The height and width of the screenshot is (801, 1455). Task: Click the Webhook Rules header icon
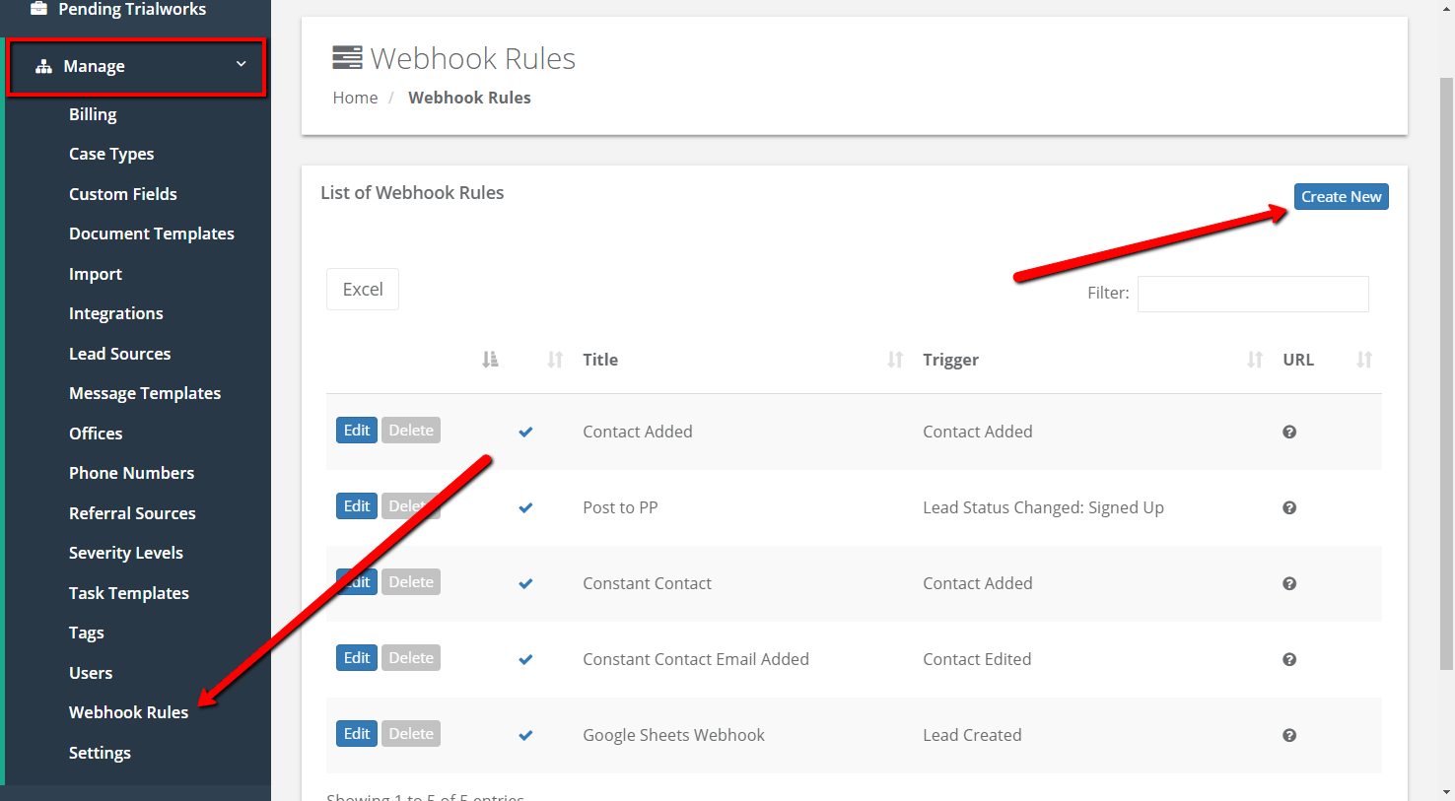point(346,57)
